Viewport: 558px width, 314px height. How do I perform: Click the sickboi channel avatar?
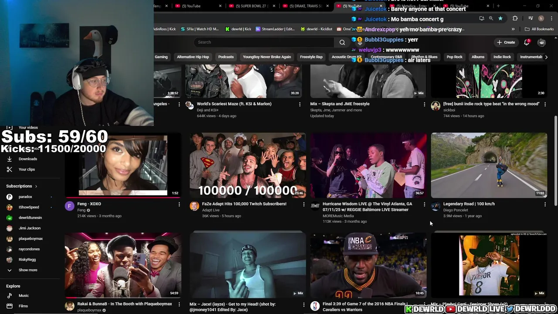(436, 106)
